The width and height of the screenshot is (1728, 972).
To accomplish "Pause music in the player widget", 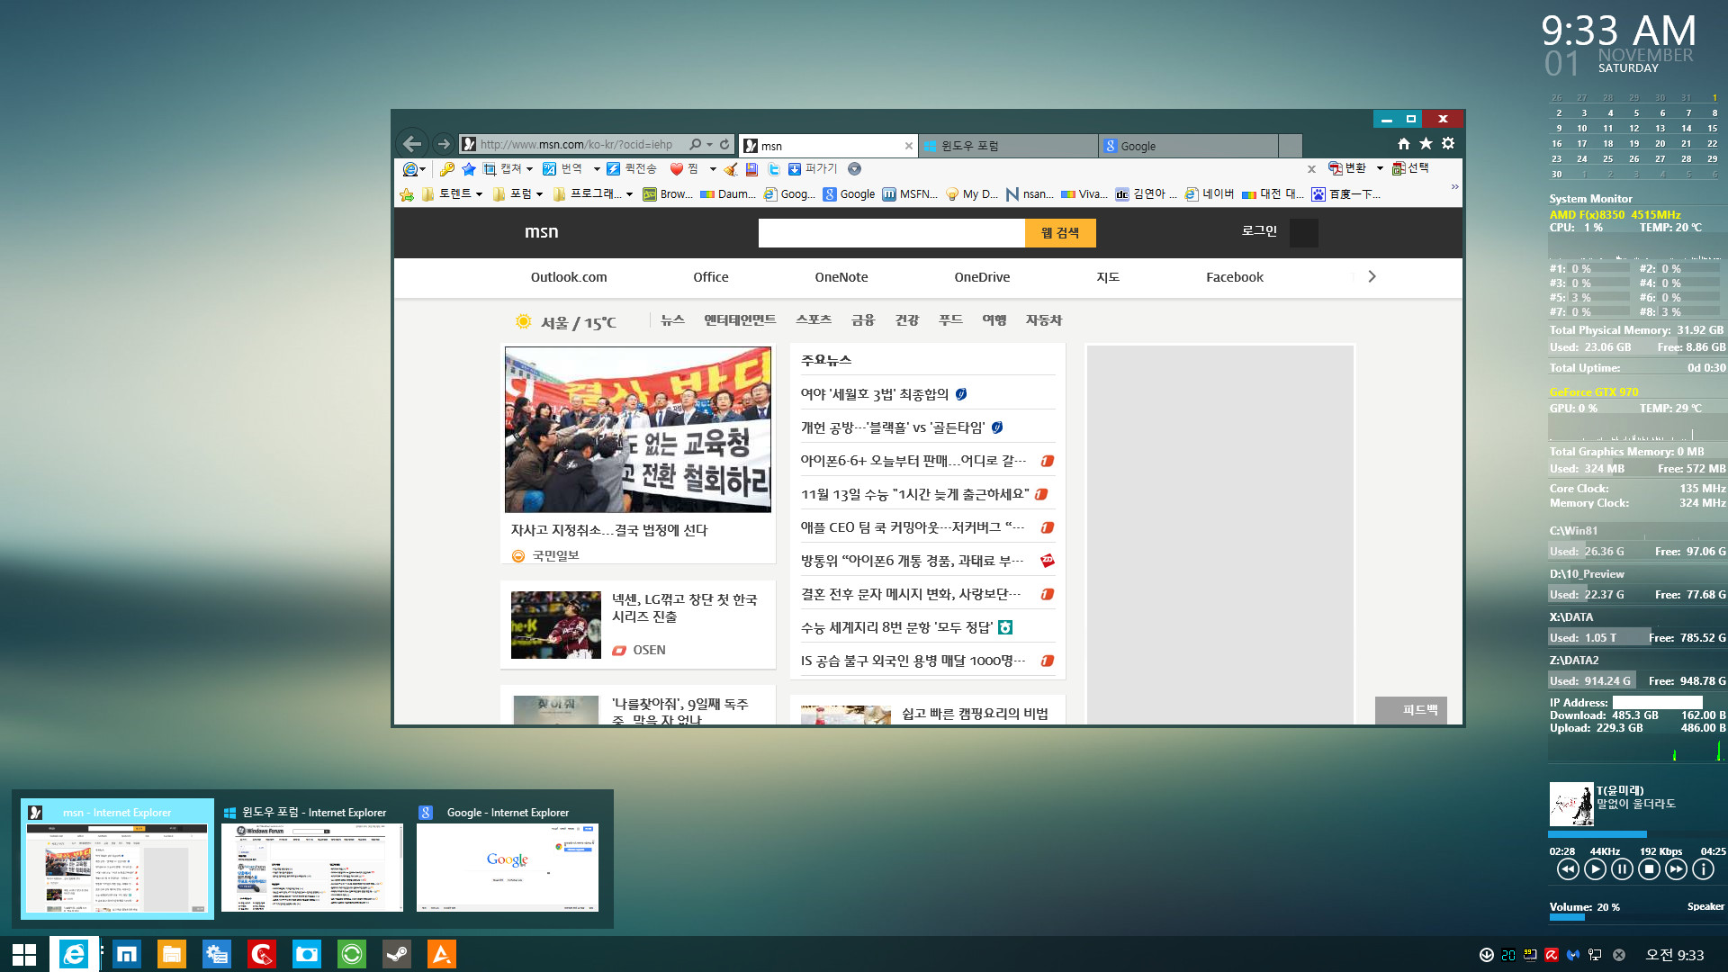I will point(1622,869).
